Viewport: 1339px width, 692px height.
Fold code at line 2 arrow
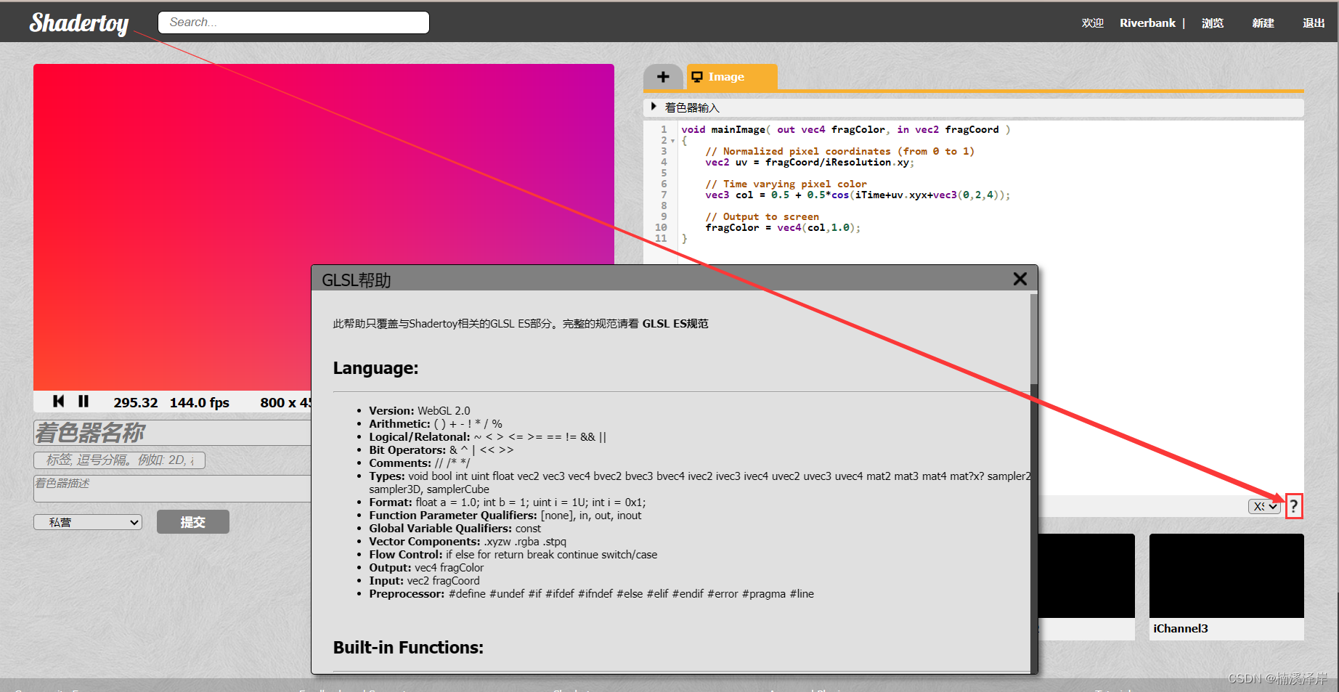[673, 141]
